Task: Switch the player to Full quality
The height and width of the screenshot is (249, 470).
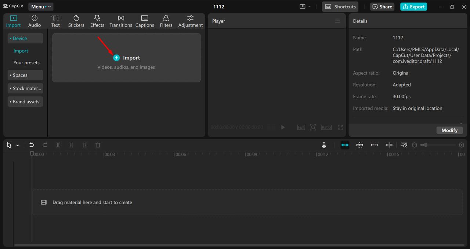Action: tap(301, 127)
